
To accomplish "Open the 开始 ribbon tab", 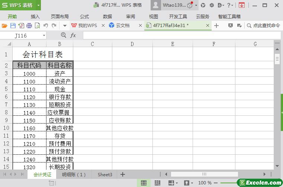I will 12,17.
